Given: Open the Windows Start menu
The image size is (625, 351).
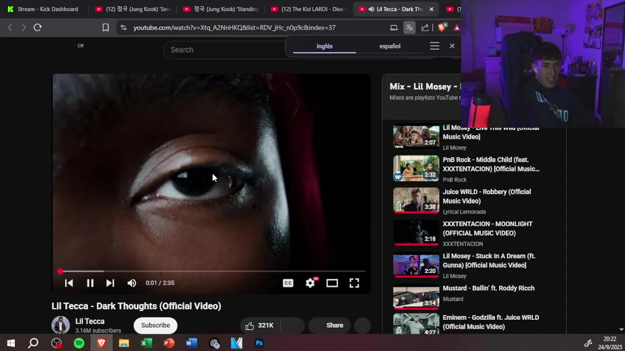Looking at the screenshot, I should click(x=11, y=343).
